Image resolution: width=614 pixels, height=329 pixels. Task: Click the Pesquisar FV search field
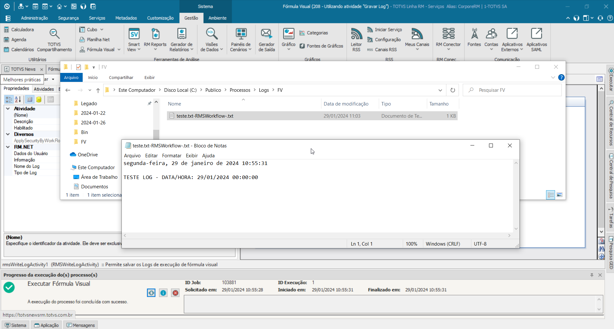pos(512,90)
